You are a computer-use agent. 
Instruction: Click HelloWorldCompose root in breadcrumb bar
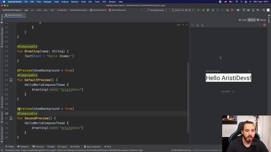point(12,10)
